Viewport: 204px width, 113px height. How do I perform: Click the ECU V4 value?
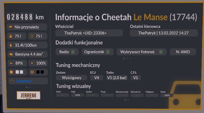click(x=97, y=78)
